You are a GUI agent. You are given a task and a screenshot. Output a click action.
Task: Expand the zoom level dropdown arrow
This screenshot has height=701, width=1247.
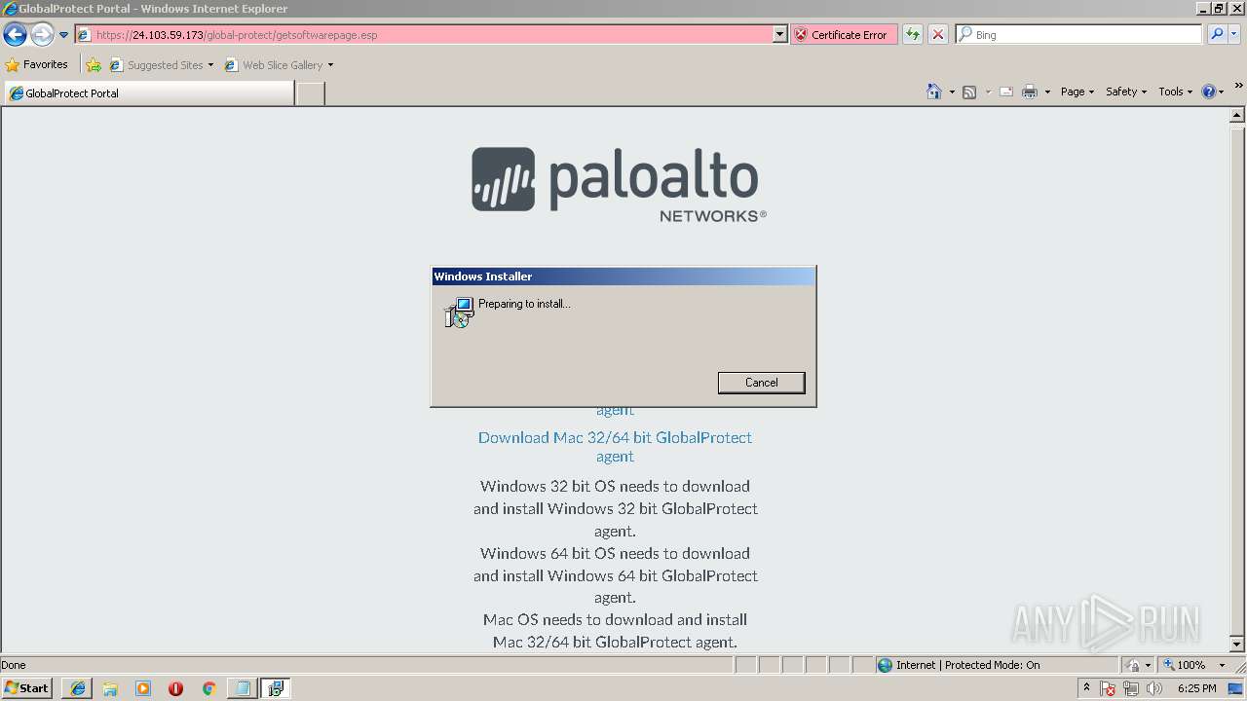(x=1222, y=665)
